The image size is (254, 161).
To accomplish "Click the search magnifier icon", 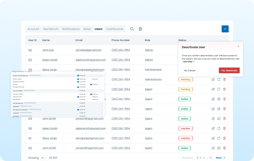I will [132, 29].
